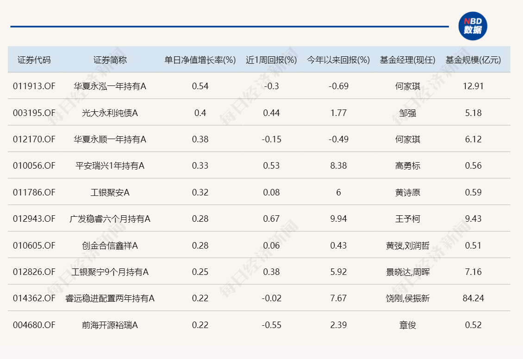Click manager name 章俊
523x359 pixels.
[408, 325]
